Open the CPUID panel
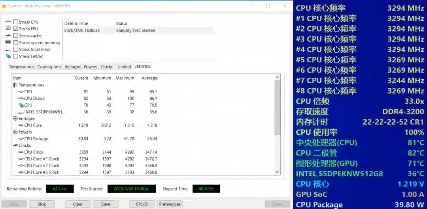 click(x=142, y=204)
